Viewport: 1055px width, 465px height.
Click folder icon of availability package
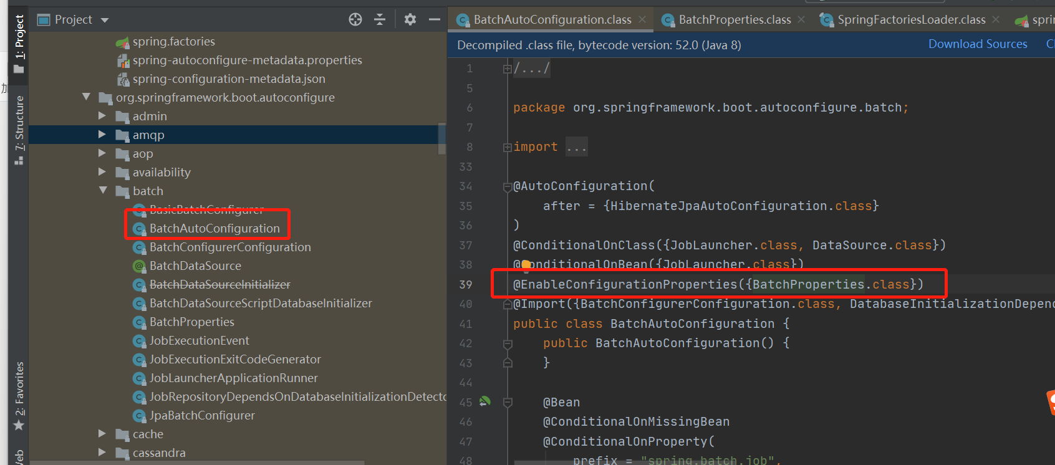click(122, 173)
